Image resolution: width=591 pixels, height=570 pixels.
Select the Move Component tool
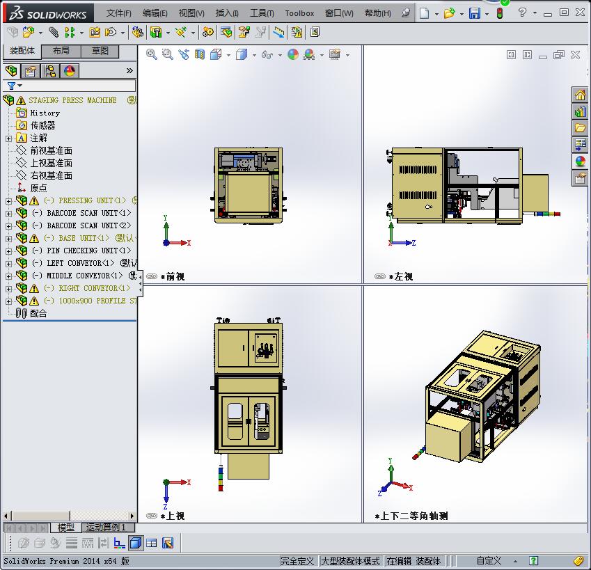click(111, 33)
